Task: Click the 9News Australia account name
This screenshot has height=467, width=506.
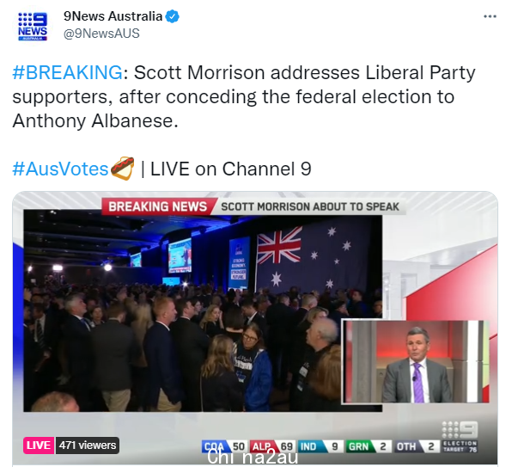Action: tap(113, 16)
